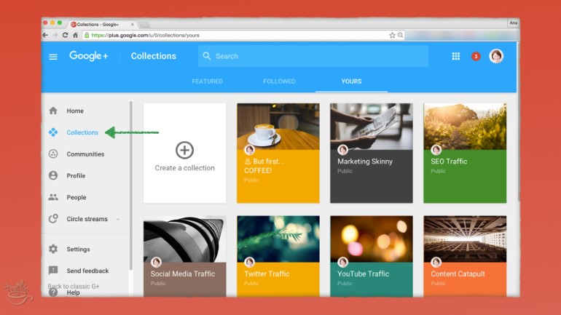The image size is (561, 315).
Task: Click the Settings gear icon
Action: tap(52, 249)
